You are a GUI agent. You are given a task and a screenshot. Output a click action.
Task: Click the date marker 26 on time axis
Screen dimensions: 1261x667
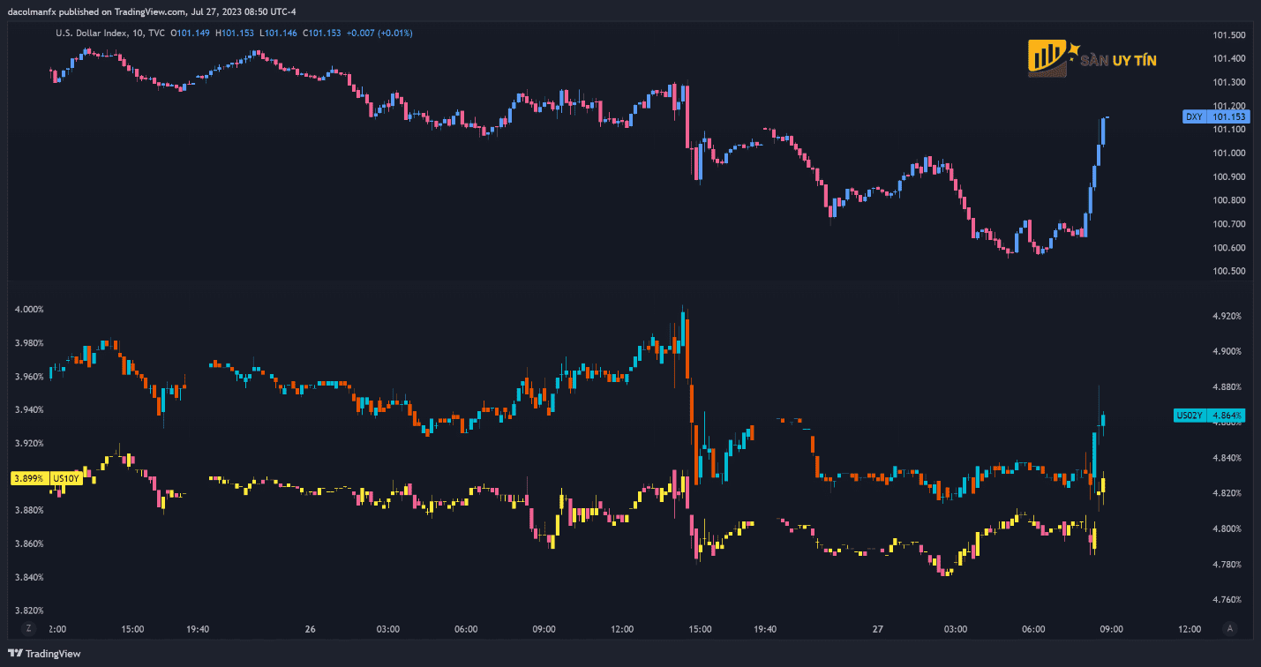tap(310, 629)
